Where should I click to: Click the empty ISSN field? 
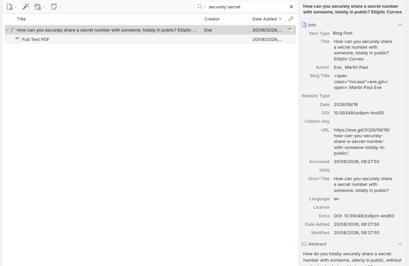click(367, 170)
